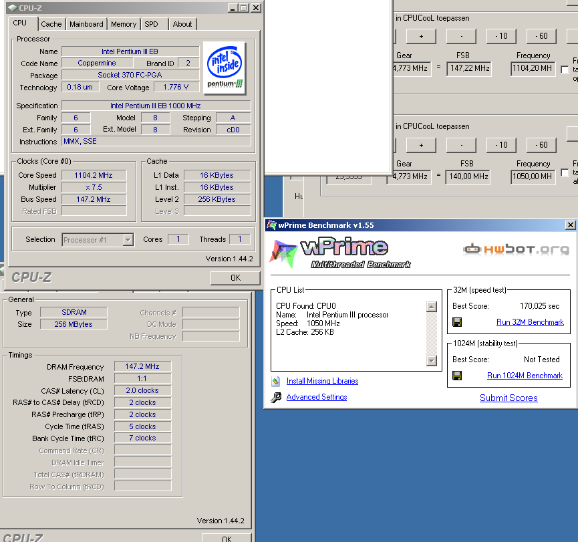Image resolution: width=578 pixels, height=542 pixels.
Task: Click the Frequency field showing 1050,00 MHz
Action: pyautogui.click(x=533, y=176)
